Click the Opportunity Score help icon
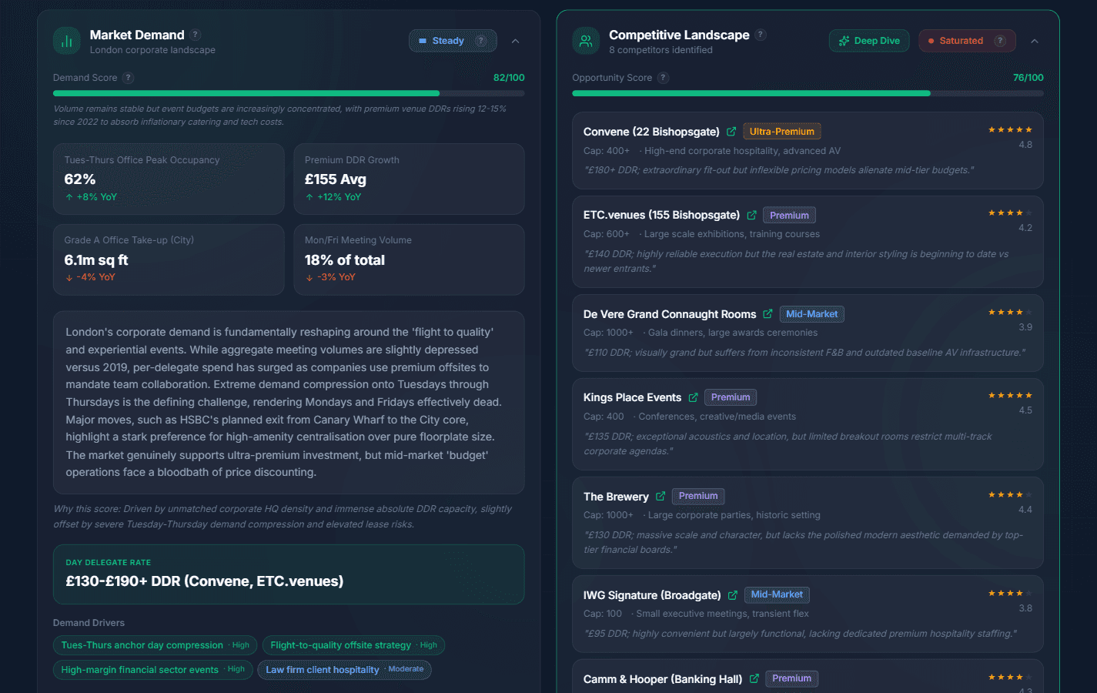The height and width of the screenshot is (693, 1097). pyautogui.click(x=664, y=78)
